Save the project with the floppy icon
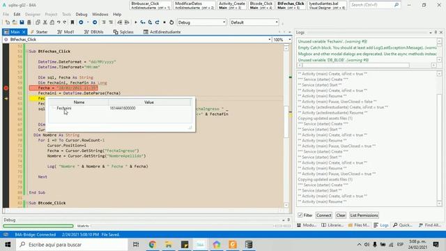This screenshot has width=446, height=251. pos(22,22)
